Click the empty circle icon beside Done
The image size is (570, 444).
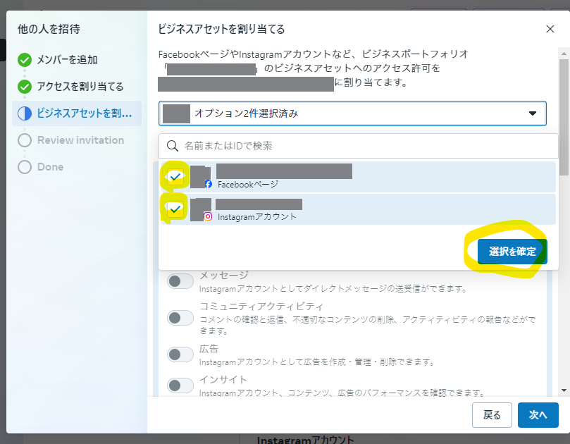coord(25,167)
